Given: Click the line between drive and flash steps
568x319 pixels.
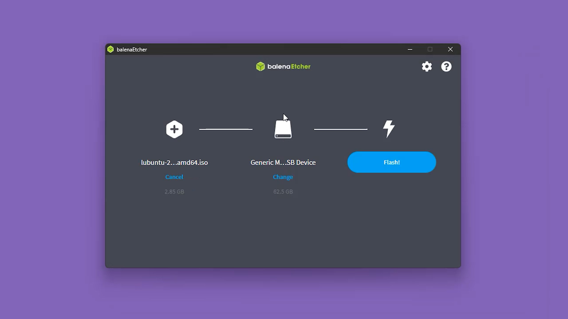Looking at the screenshot, I should click(x=341, y=129).
